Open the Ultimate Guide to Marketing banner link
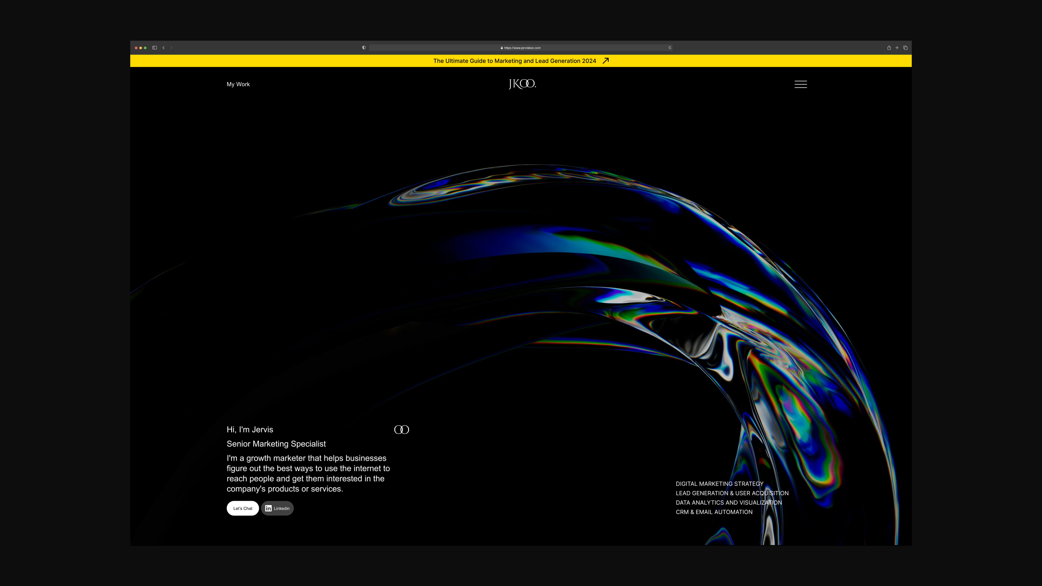The image size is (1042, 586). [x=514, y=61]
